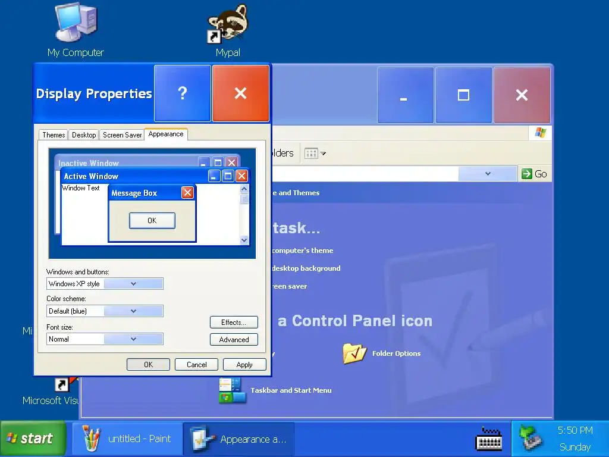Click the desktop background task link
The width and height of the screenshot is (609, 457).
(x=306, y=268)
